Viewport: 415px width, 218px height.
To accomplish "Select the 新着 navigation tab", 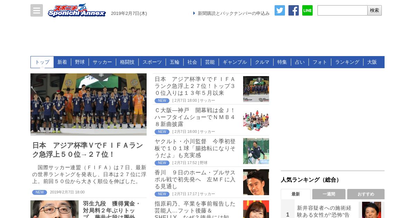I will [x=62, y=62].
